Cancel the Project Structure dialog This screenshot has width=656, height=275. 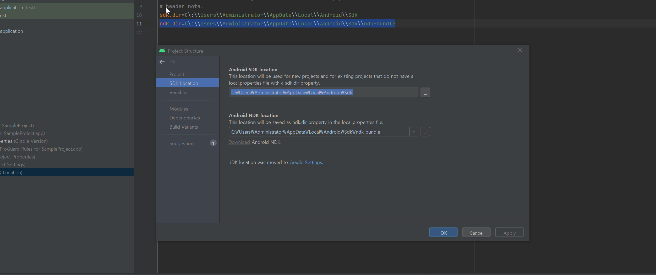(x=476, y=233)
